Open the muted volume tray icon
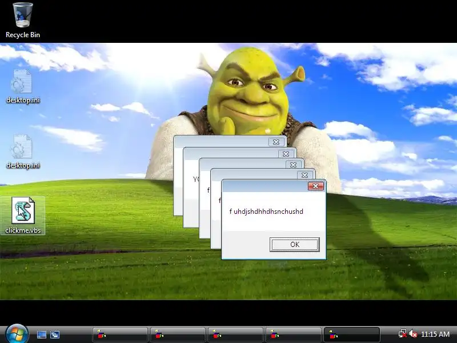 [x=412, y=334]
